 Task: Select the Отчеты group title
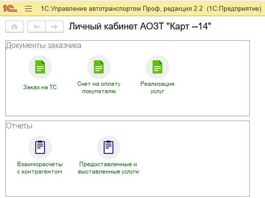click(x=19, y=126)
